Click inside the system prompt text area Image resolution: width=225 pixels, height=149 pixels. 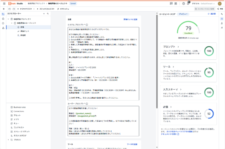pos(103,64)
